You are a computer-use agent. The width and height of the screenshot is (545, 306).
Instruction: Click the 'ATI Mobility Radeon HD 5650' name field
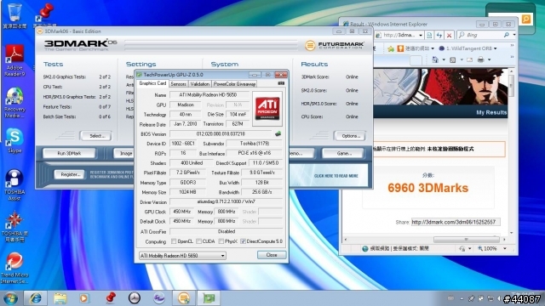(209, 94)
